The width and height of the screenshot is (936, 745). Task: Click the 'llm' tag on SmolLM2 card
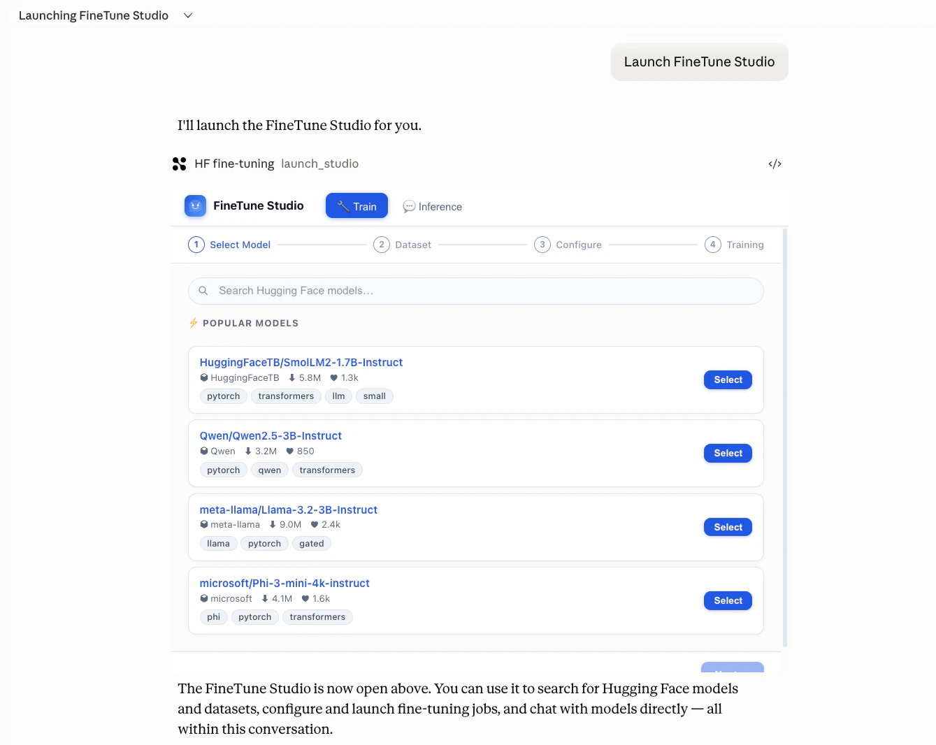[x=338, y=396]
